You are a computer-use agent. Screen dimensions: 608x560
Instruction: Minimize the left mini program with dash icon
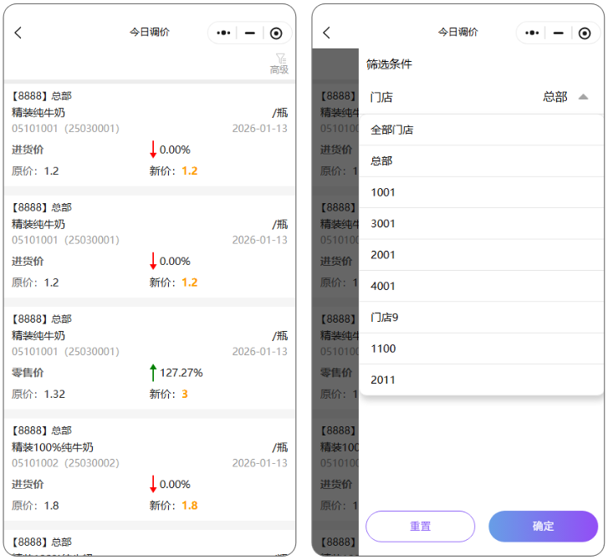click(250, 33)
